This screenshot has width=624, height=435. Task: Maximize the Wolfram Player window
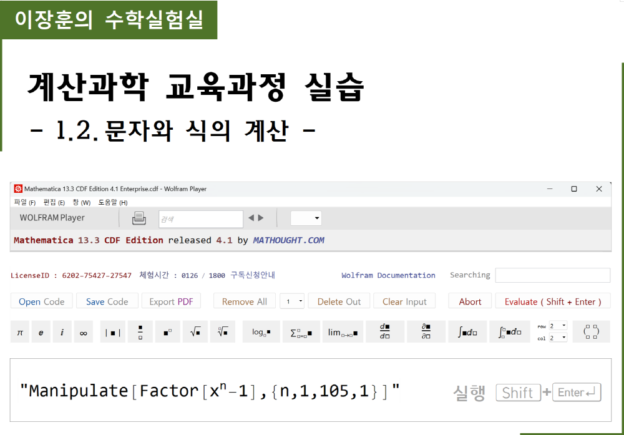[574, 188]
